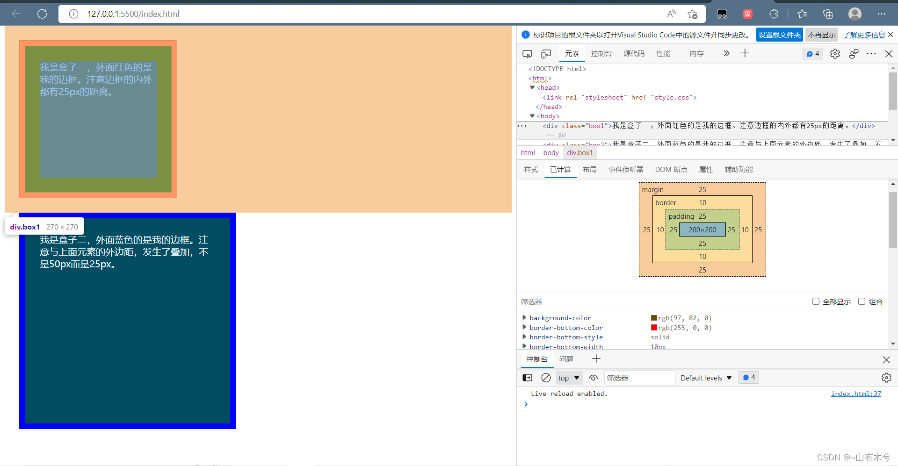Click the 200×200 content box in box model
The width and height of the screenshot is (898, 466).
(x=702, y=229)
